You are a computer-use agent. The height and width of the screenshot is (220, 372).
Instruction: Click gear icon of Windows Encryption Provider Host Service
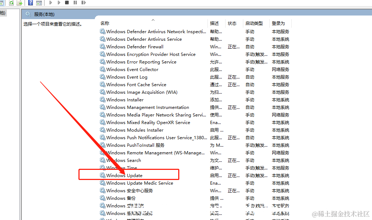point(103,54)
